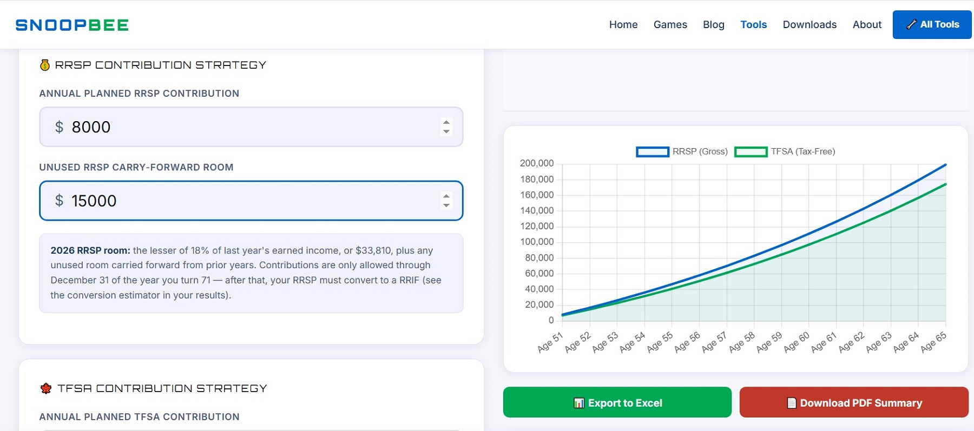Decrease the annual RRSP contribution with the down arrow

[x=446, y=131]
